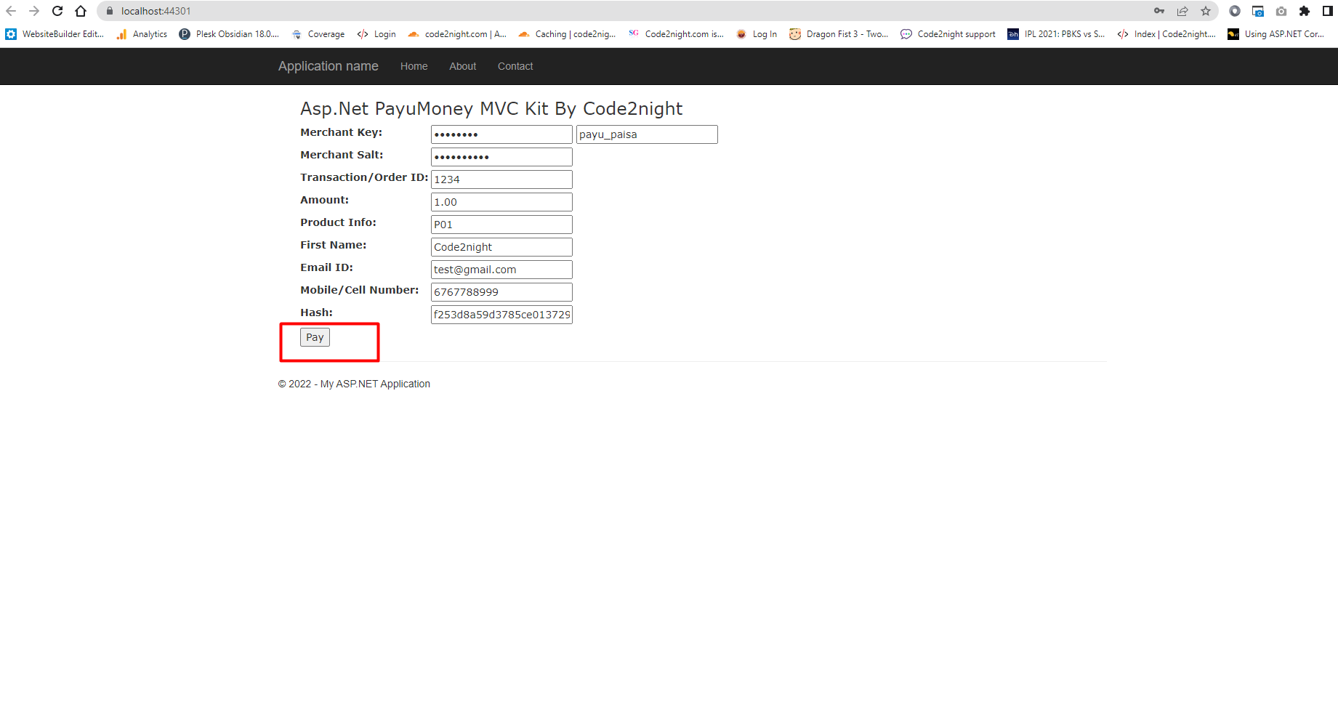Click the Hash value field

(501, 315)
